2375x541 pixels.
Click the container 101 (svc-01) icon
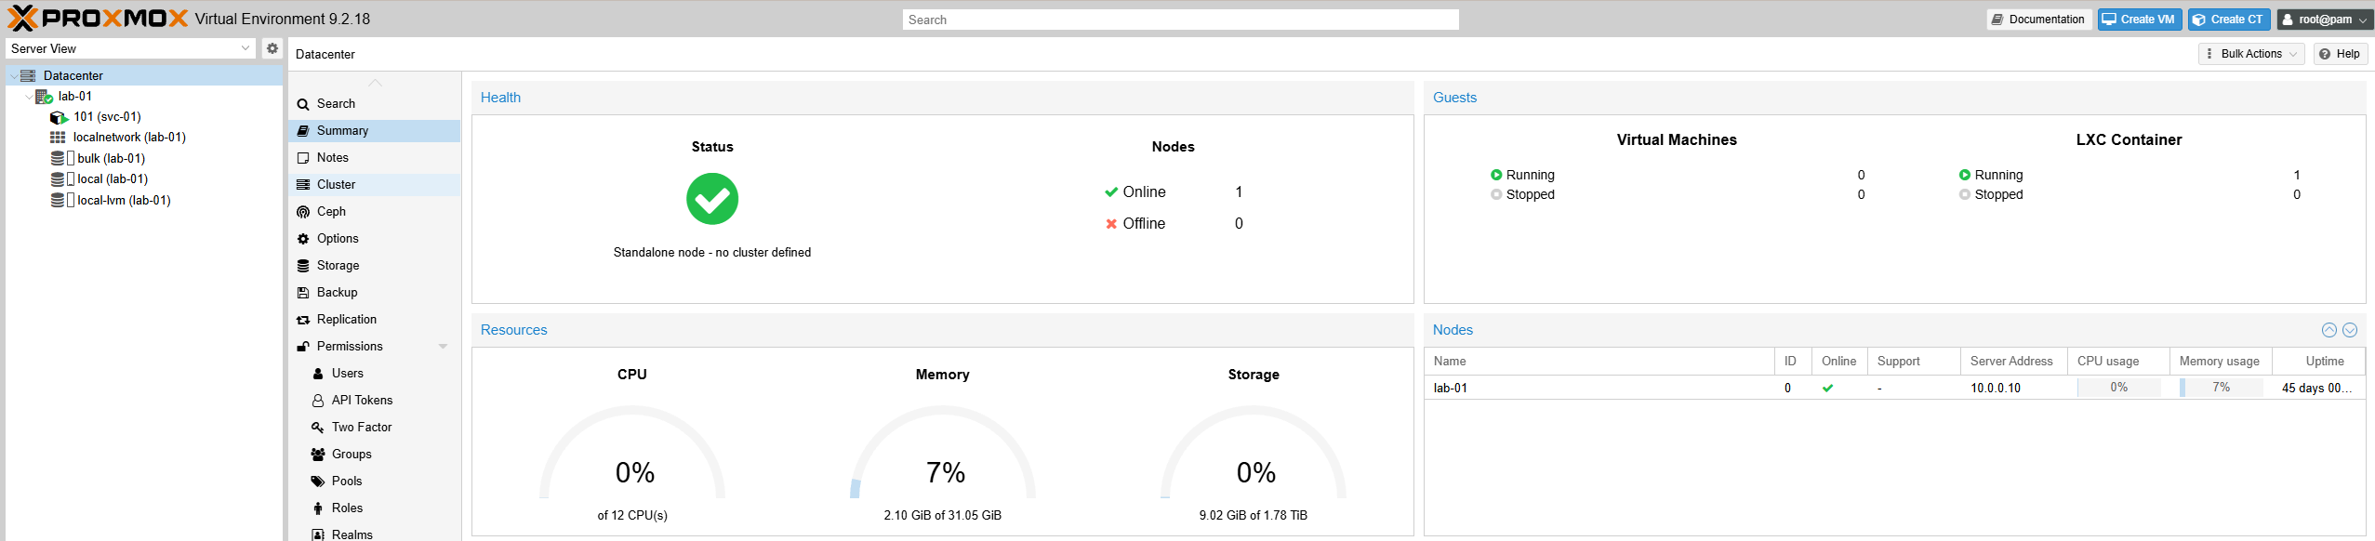pos(59,117)
